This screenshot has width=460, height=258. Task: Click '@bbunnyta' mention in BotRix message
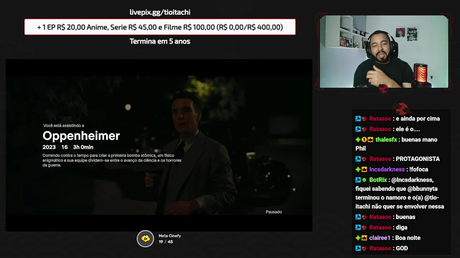tap(423, 188)
